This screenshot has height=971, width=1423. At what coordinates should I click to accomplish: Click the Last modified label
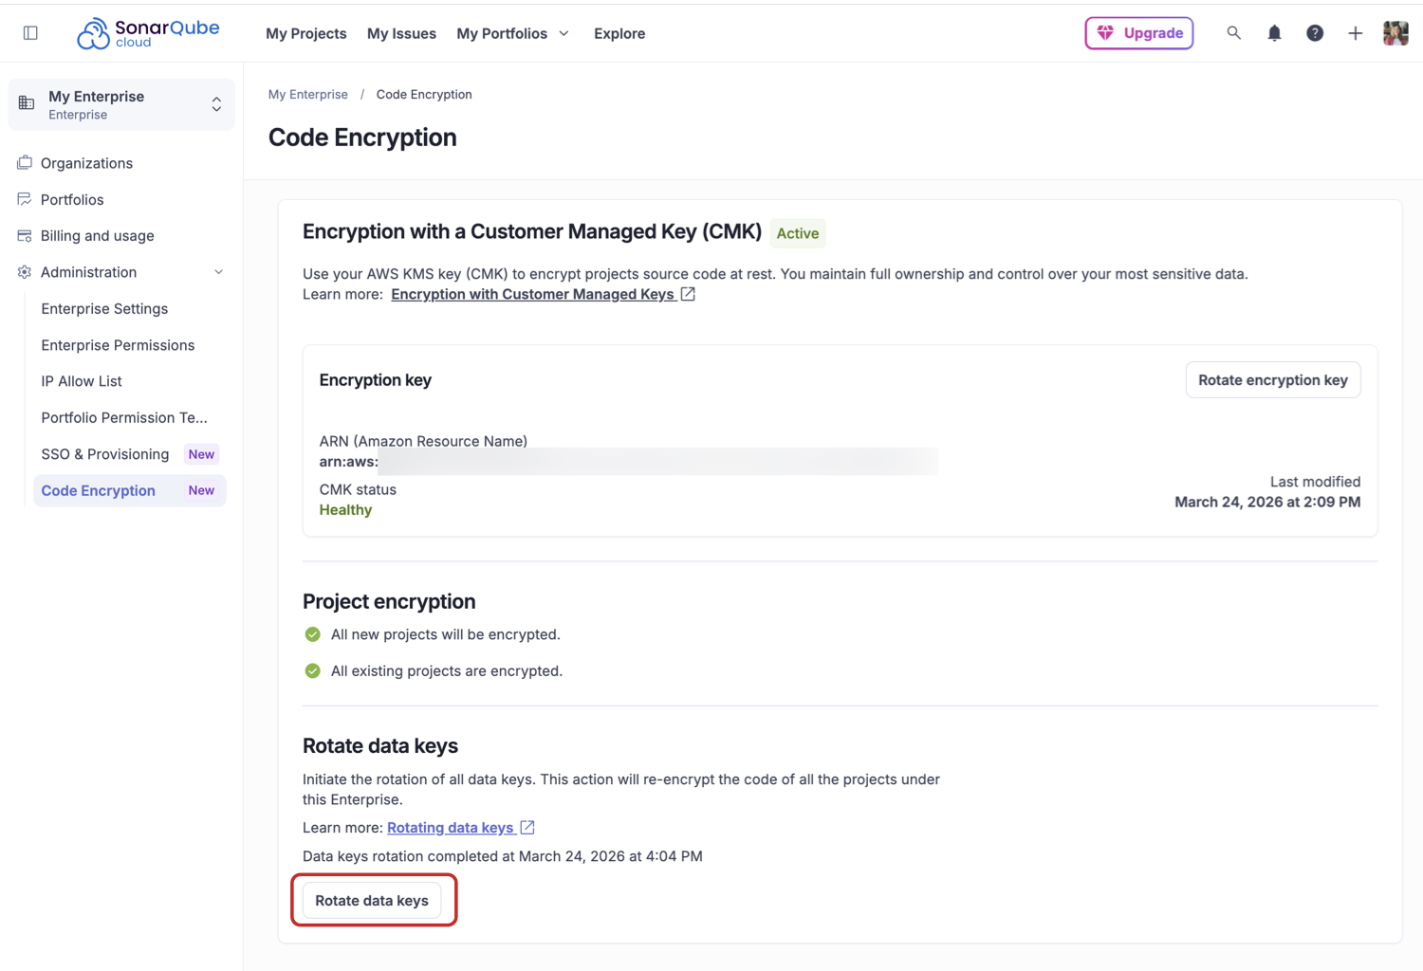point(1316,482)
